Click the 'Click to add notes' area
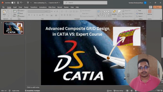Image resolution: width=163 pixels, height=92 pixels. point(33,87)
